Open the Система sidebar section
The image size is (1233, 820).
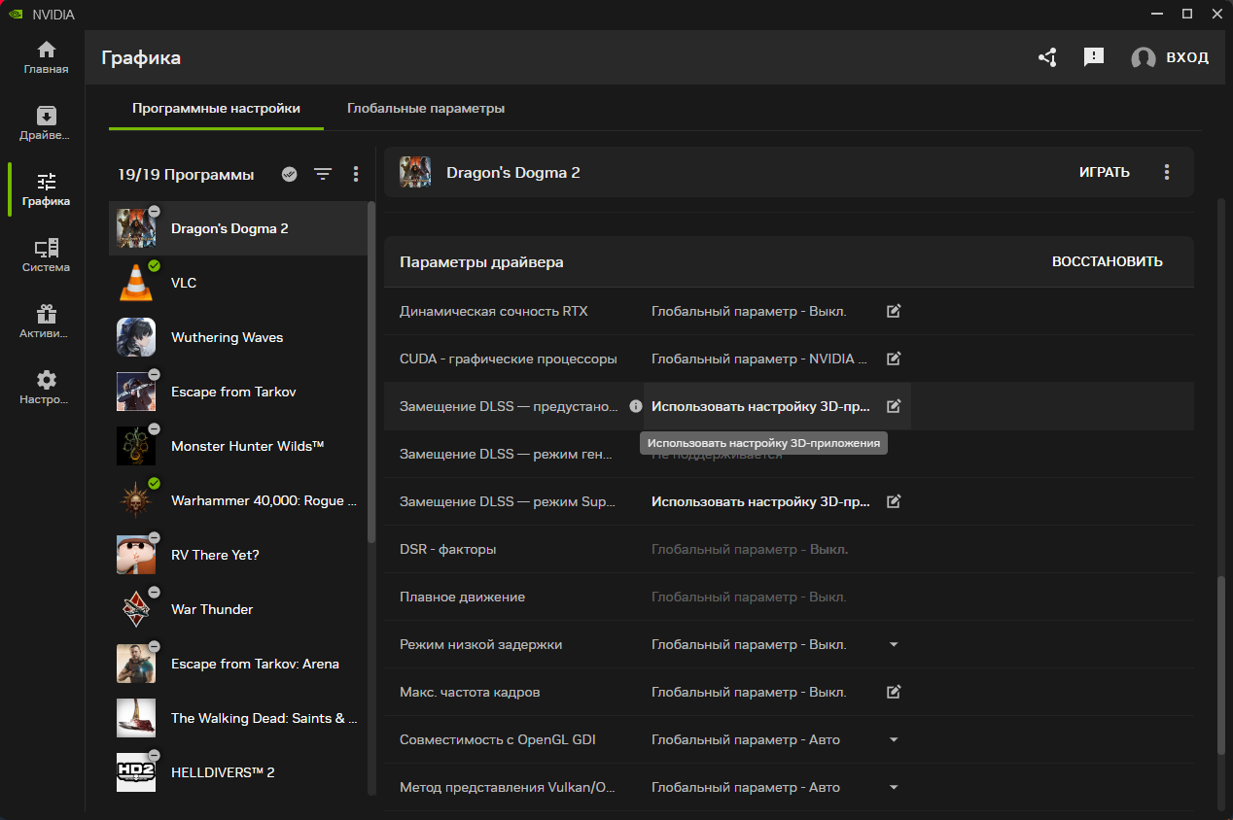(46, 256)
